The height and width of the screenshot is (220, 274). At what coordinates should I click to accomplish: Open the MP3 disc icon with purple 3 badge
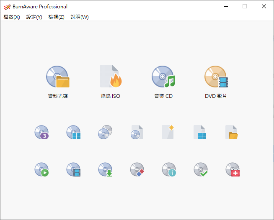[41, 132]
